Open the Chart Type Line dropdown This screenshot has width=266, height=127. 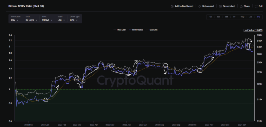(x=74, y=20)
